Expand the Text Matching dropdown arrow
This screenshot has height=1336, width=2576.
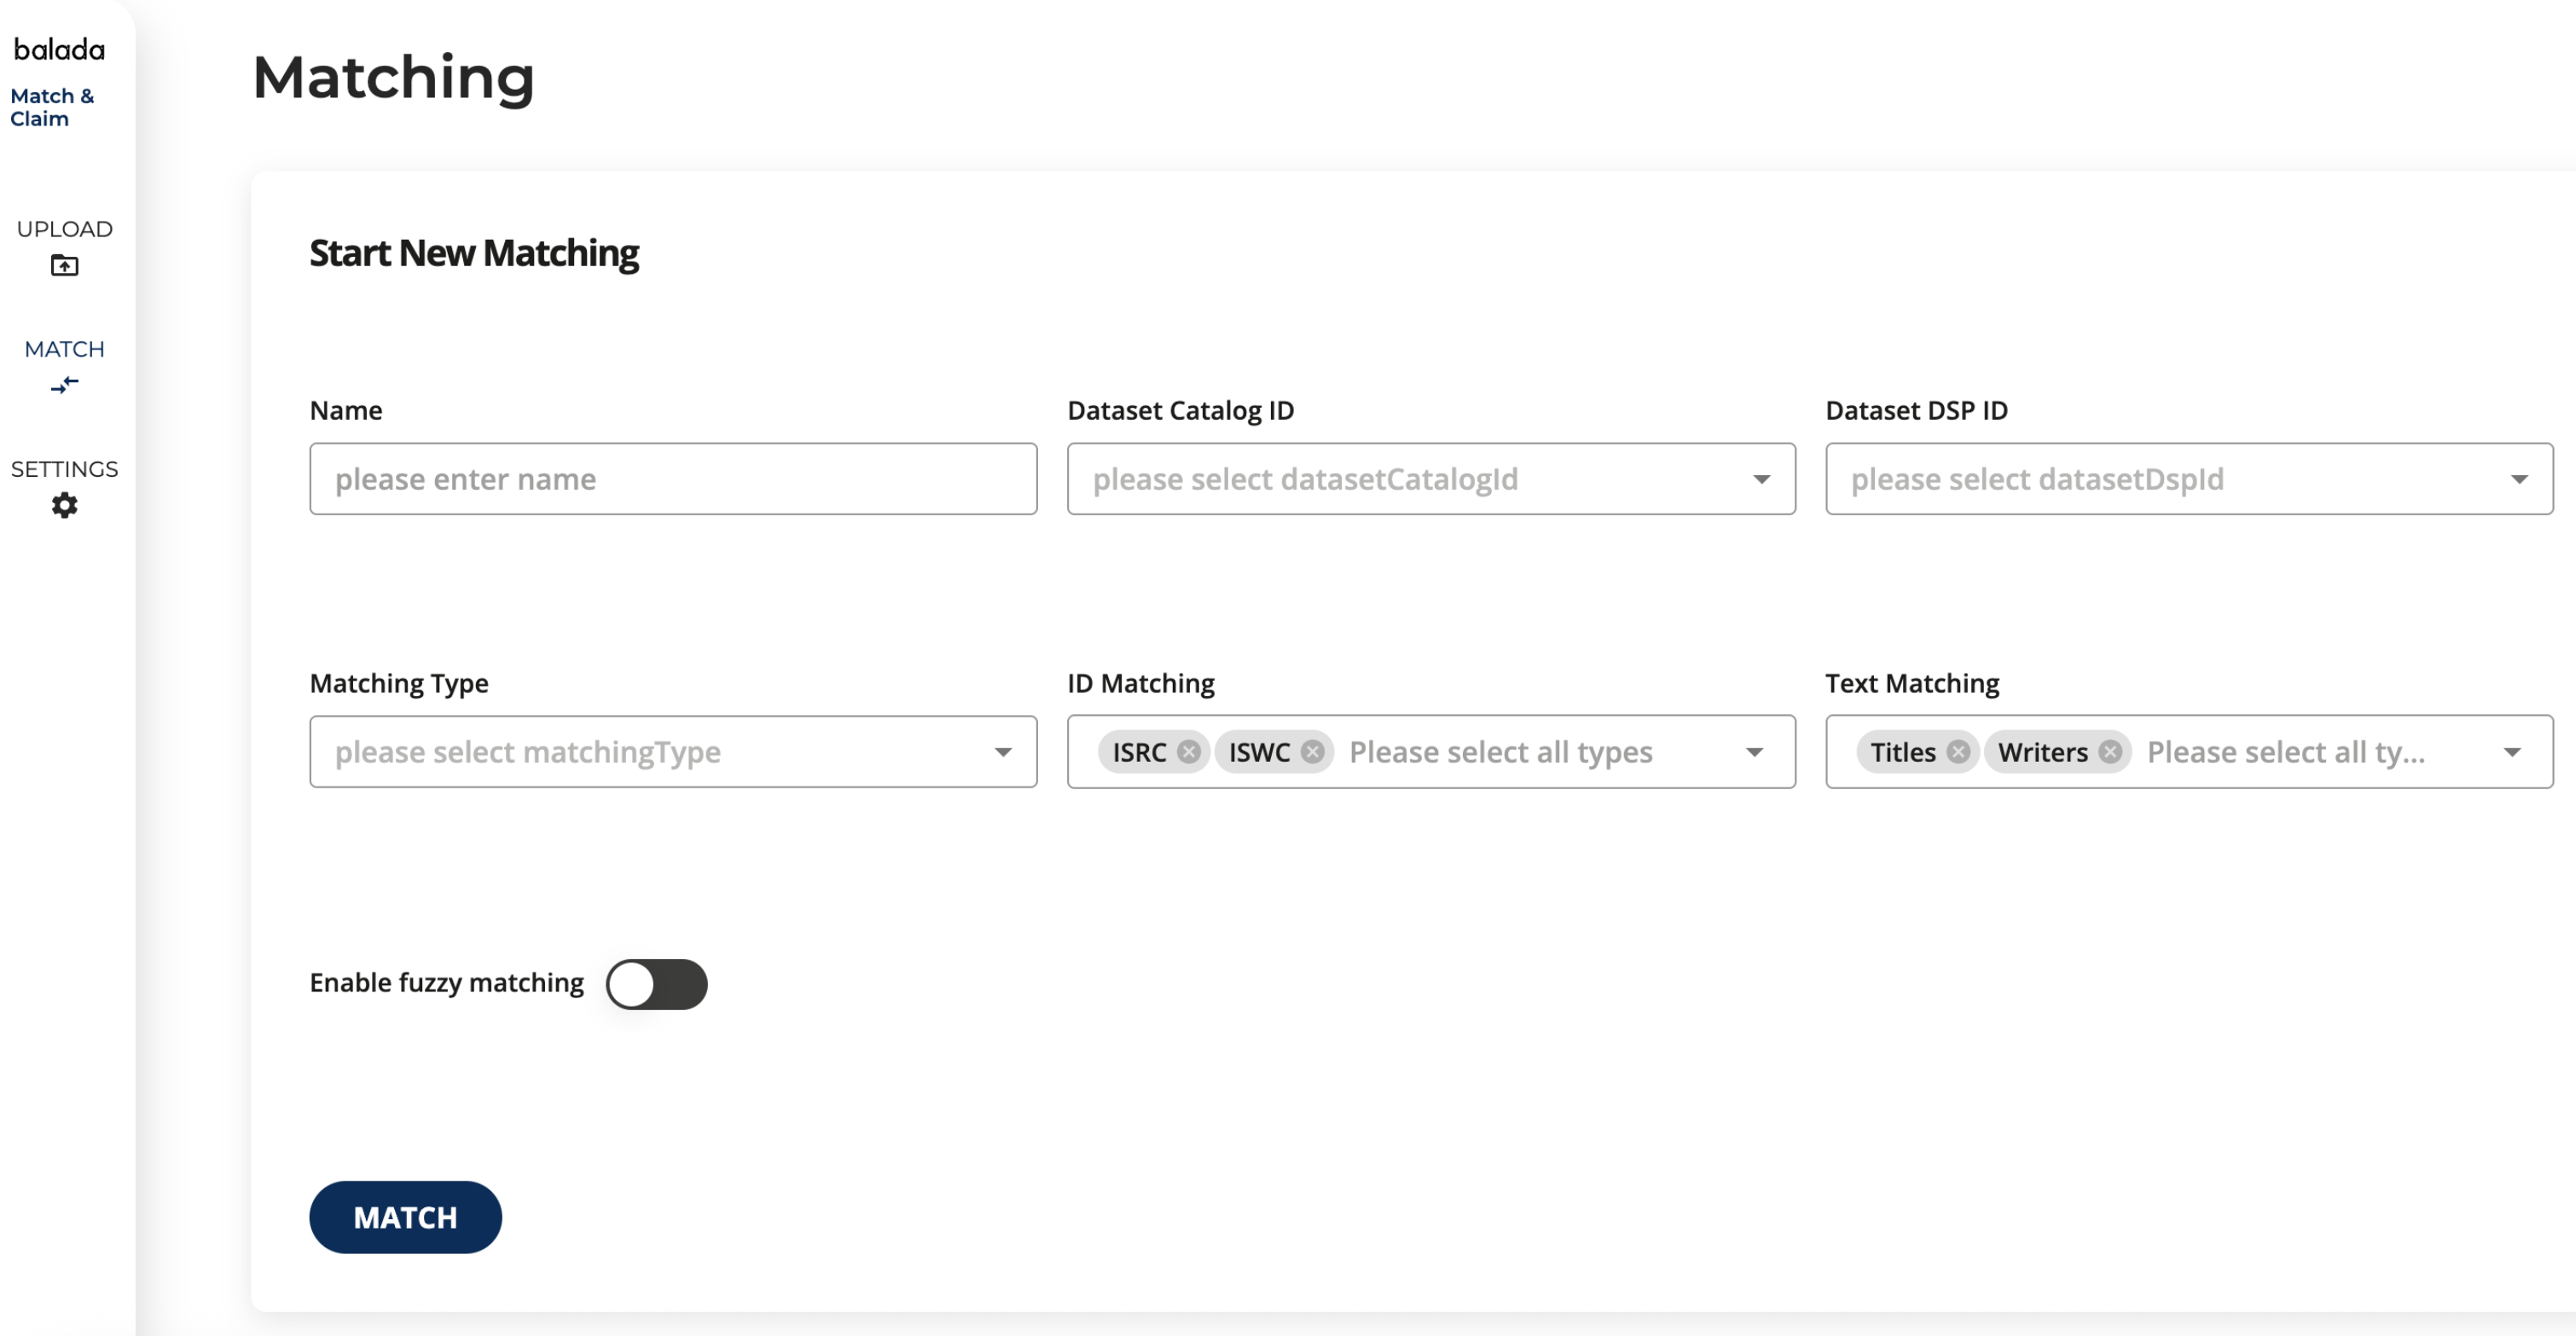click(2512, 752)
